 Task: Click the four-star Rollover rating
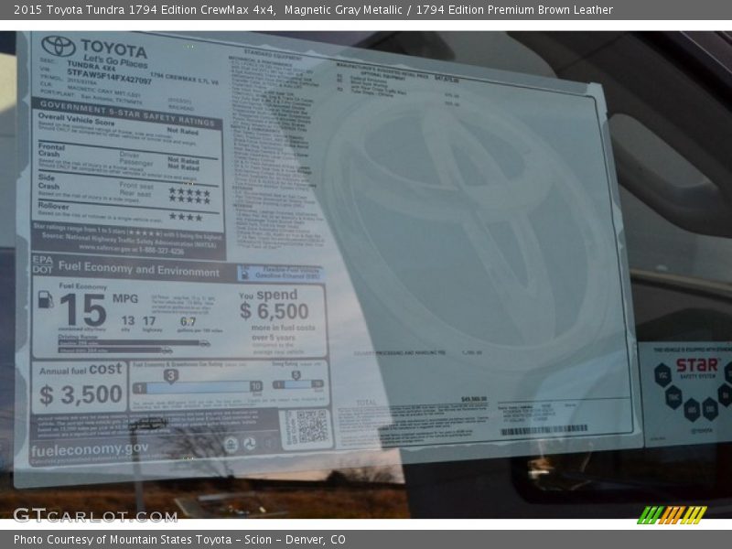[186, 217]
